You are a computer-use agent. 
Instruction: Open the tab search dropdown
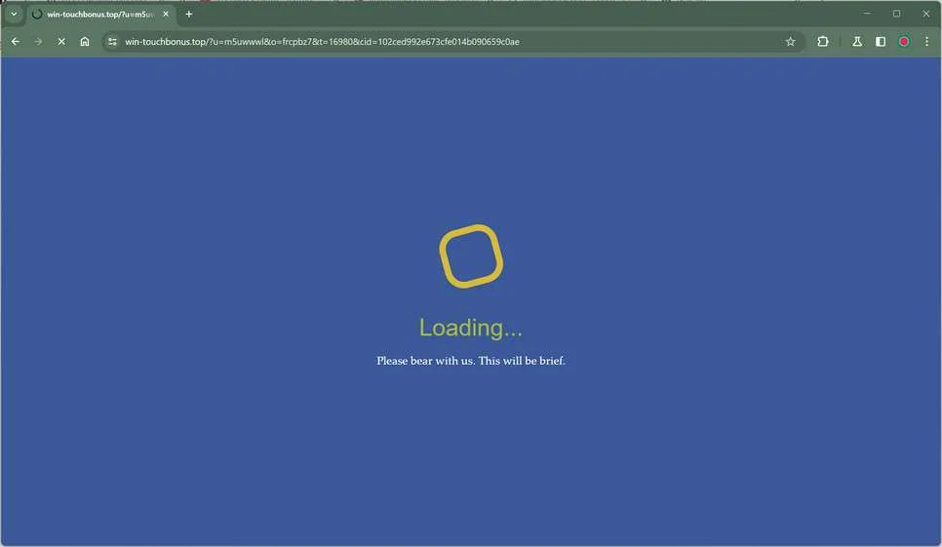[x=14, y=14]
